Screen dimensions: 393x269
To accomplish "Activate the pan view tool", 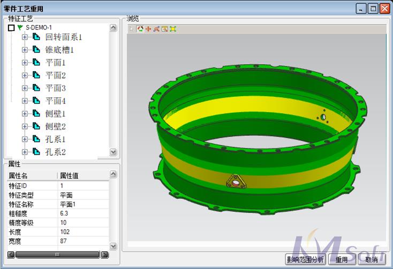I will point(148,29).
